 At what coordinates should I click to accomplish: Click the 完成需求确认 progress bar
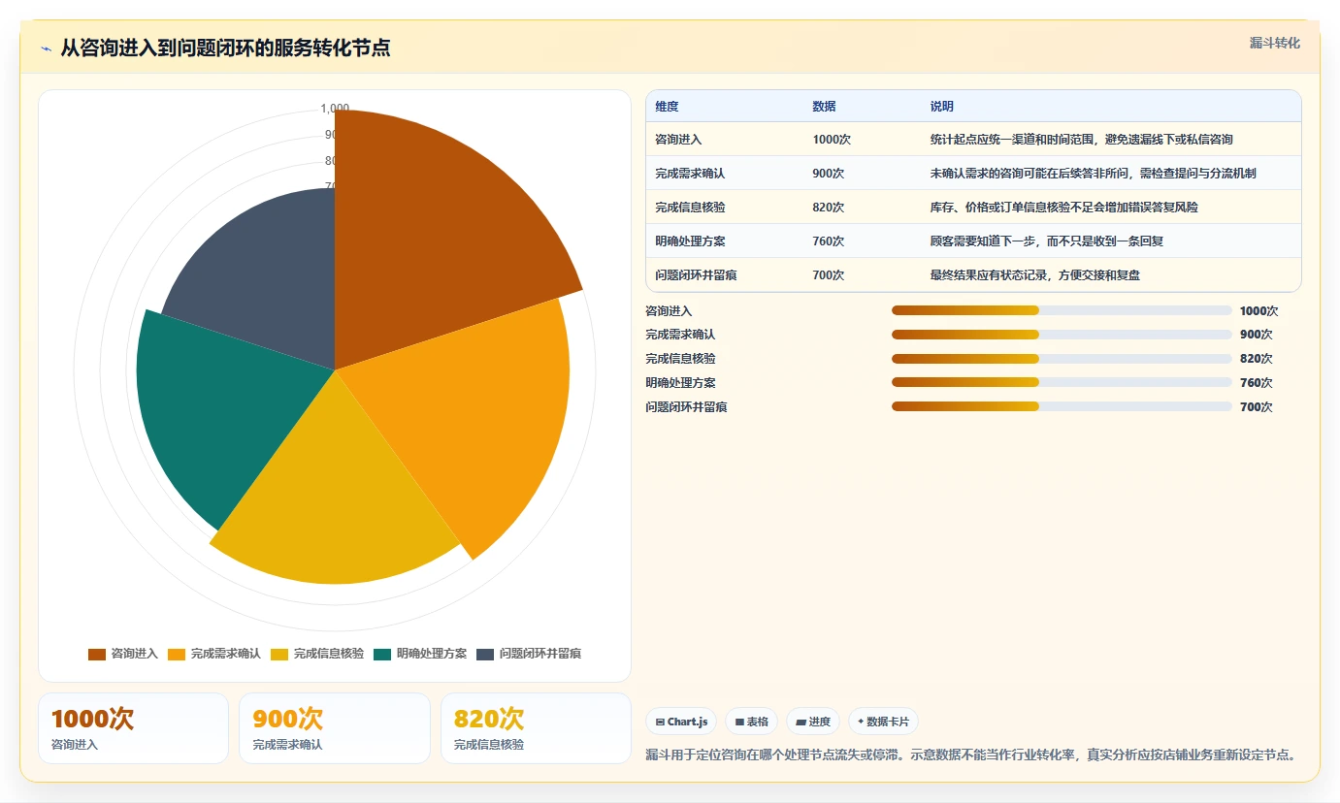click(1062, 335)
